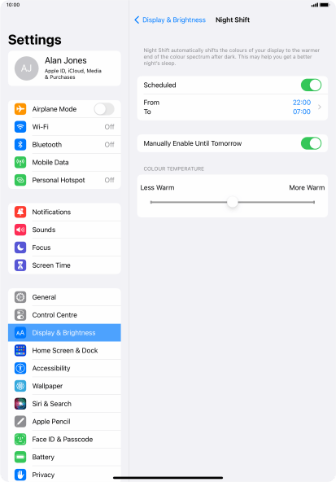
Task: Tap the Battery icon in sidebar
Action: tap(20, 457)
